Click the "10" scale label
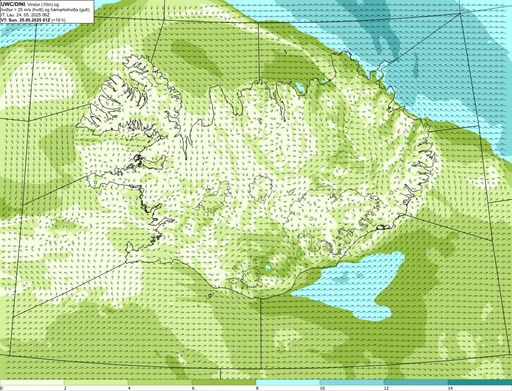The height and width of the screenshot is (391, 512). pyautogui.click(x=322, y=388)
